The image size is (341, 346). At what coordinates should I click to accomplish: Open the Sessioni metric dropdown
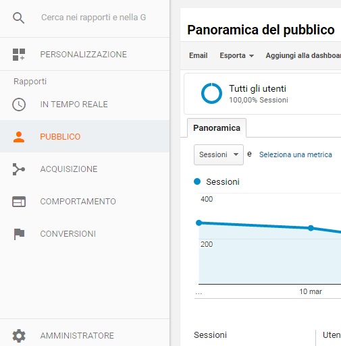[x=219, y=154]
